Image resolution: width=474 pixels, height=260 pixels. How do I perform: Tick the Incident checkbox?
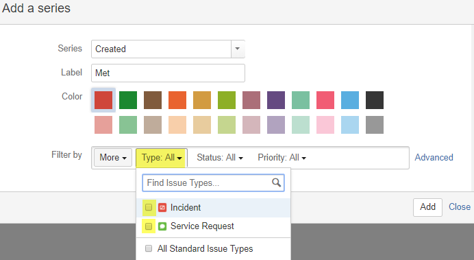(x=149, y=207)
